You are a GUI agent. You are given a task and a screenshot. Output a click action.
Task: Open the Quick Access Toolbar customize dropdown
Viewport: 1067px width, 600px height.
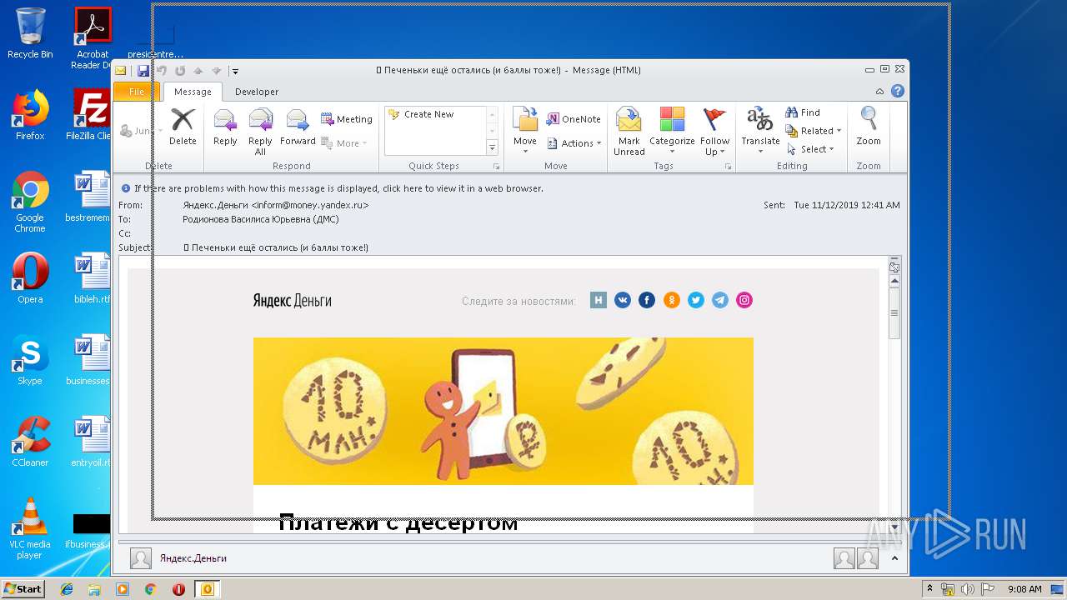236,71
